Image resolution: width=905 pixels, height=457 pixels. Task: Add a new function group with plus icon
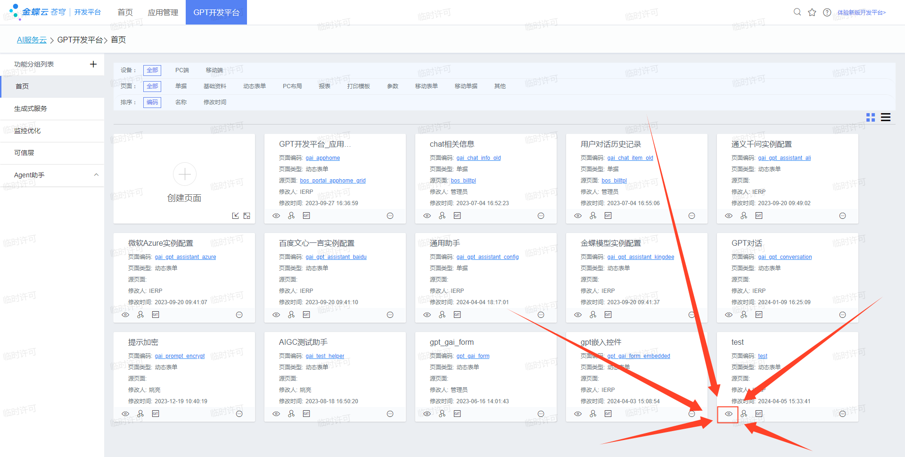click(93, 64)
